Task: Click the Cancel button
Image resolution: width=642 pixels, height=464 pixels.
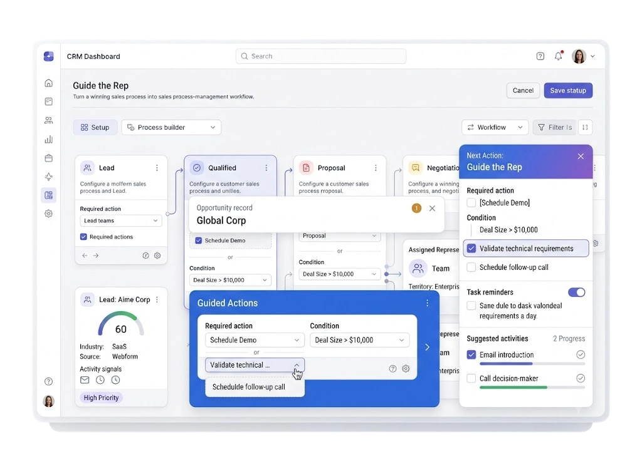Action: [x=523, y=90]
